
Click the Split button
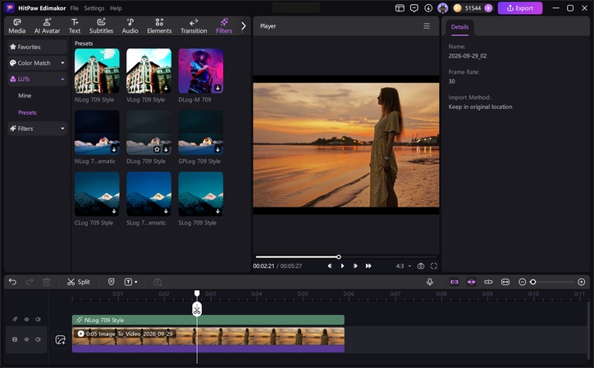(79, 282)
